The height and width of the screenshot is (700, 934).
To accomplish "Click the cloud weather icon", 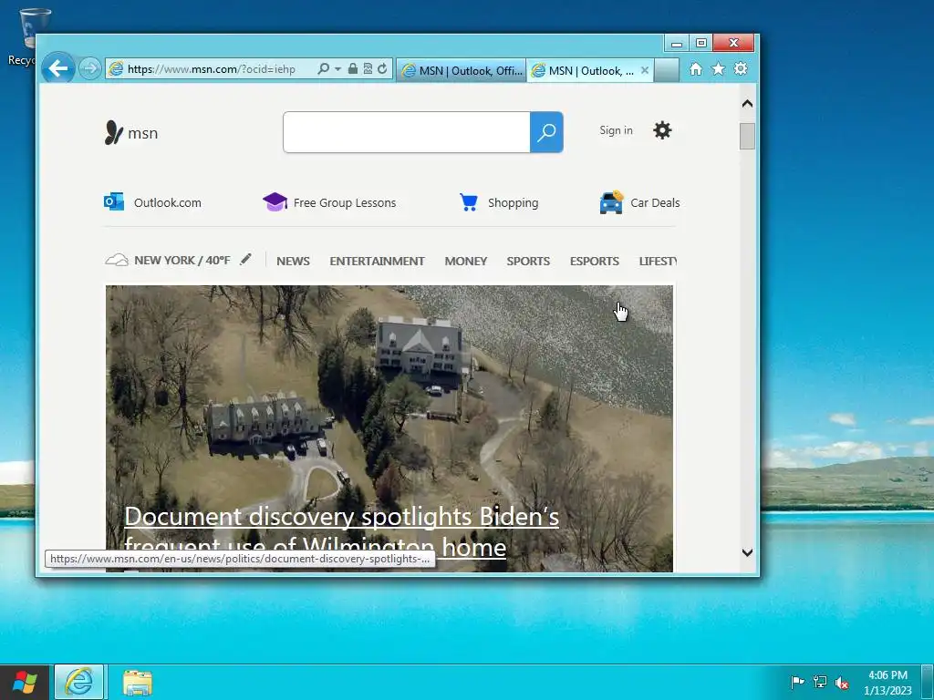I will point(117,260).
